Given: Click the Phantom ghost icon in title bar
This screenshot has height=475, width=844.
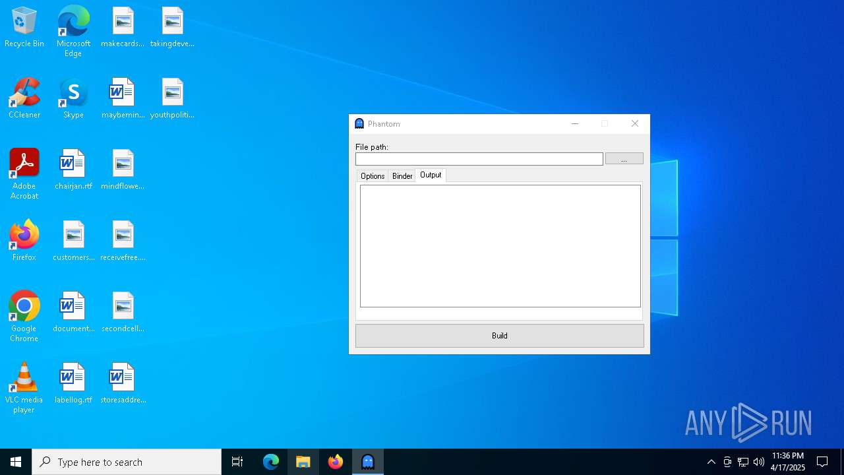Looking at the screenshot, I should [x=359, y=123].
